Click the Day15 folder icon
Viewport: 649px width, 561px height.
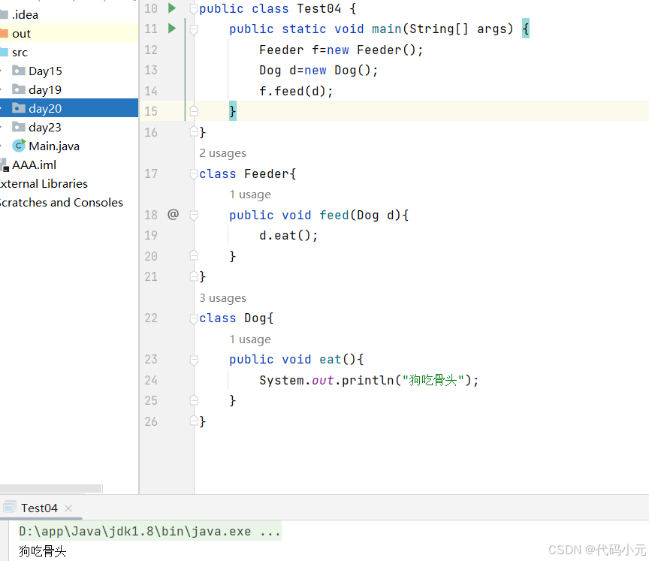pyautogui.click(x=19, y=71)
